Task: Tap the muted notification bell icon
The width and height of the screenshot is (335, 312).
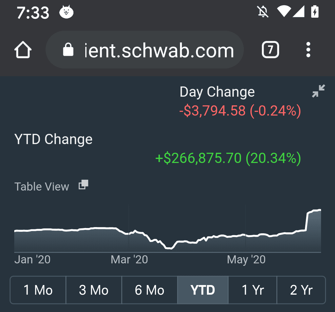Action: click(x=263, y=12)
